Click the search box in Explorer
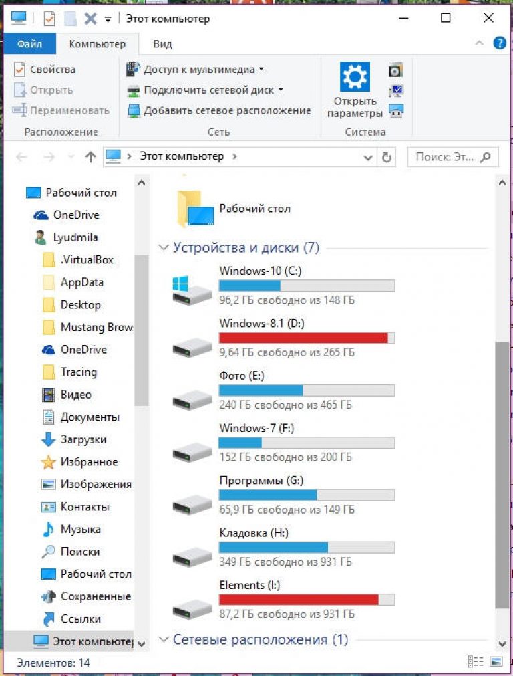This screenshot has width=513, height=676. point(446,157)
